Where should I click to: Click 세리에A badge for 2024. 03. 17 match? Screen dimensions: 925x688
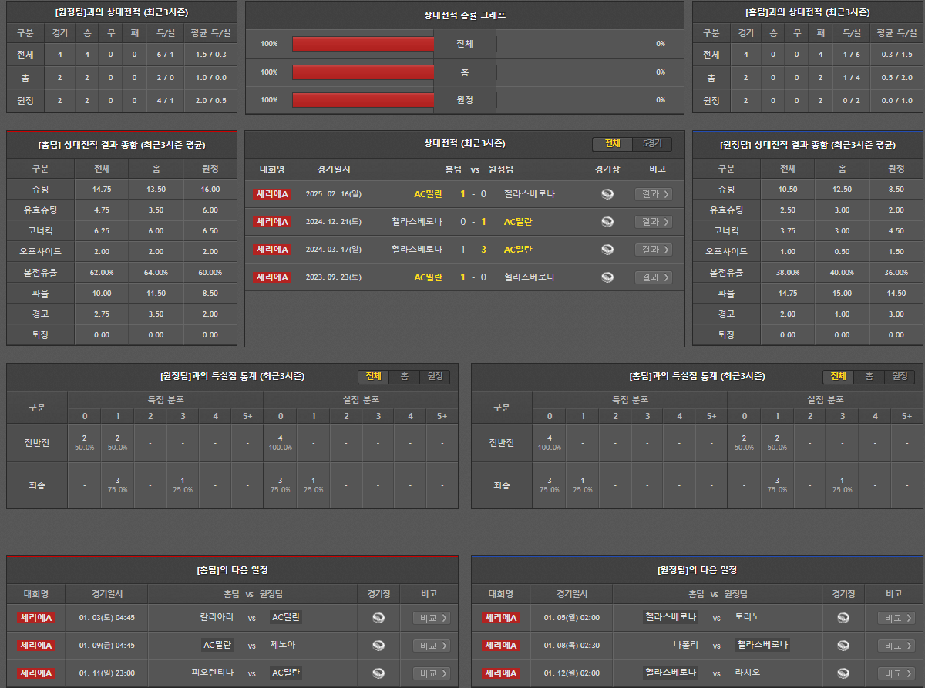point(271,250)
